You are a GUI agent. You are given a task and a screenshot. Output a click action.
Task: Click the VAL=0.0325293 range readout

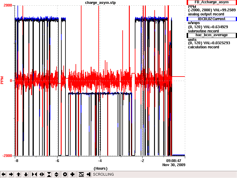[x=209, y=43]
